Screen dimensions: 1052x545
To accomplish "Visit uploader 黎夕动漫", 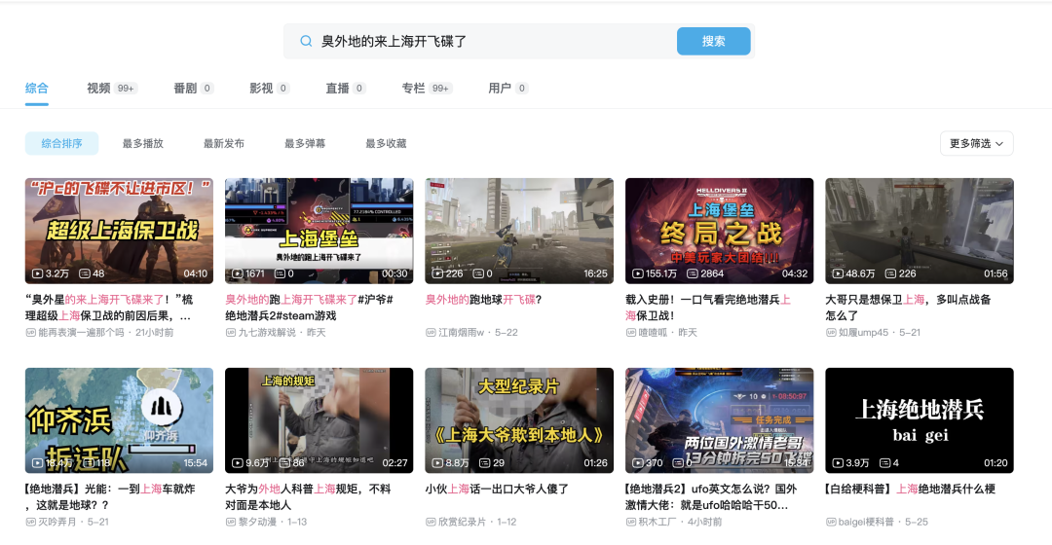I will coord(257,523).
